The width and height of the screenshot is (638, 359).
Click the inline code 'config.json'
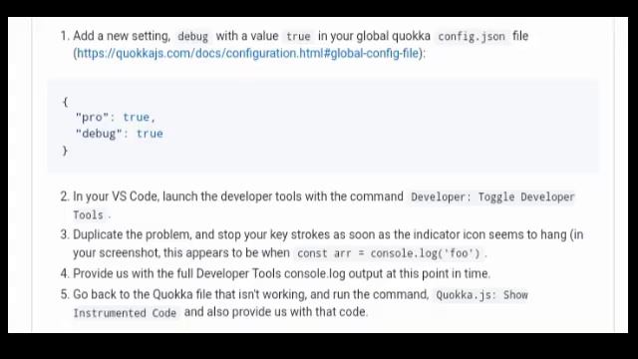[472, 36]
